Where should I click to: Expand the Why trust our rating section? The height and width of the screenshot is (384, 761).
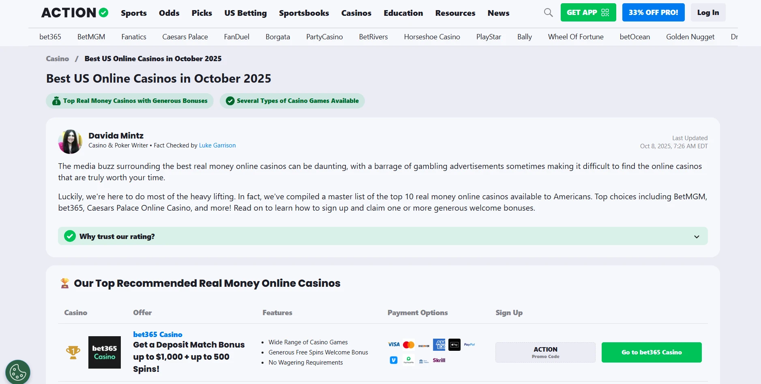pyautogui.click(x=117, y=237)
